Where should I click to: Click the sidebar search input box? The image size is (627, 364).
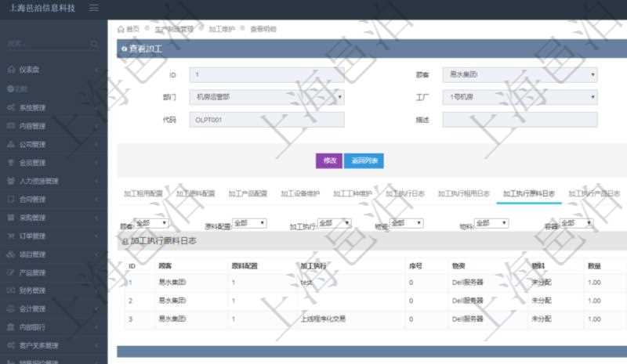coord(48,44)
